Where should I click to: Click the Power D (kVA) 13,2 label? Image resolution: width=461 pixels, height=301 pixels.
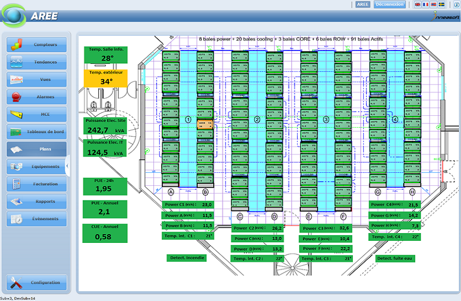[257, 249]
